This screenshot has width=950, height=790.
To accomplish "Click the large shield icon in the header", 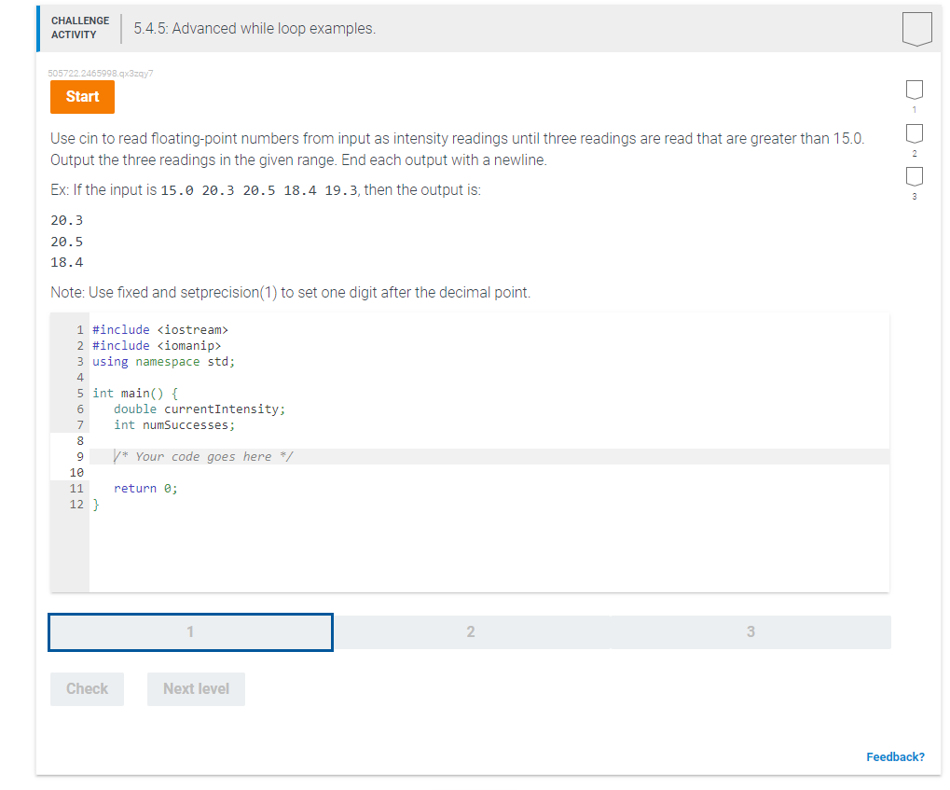I will (x=916, y=28).
